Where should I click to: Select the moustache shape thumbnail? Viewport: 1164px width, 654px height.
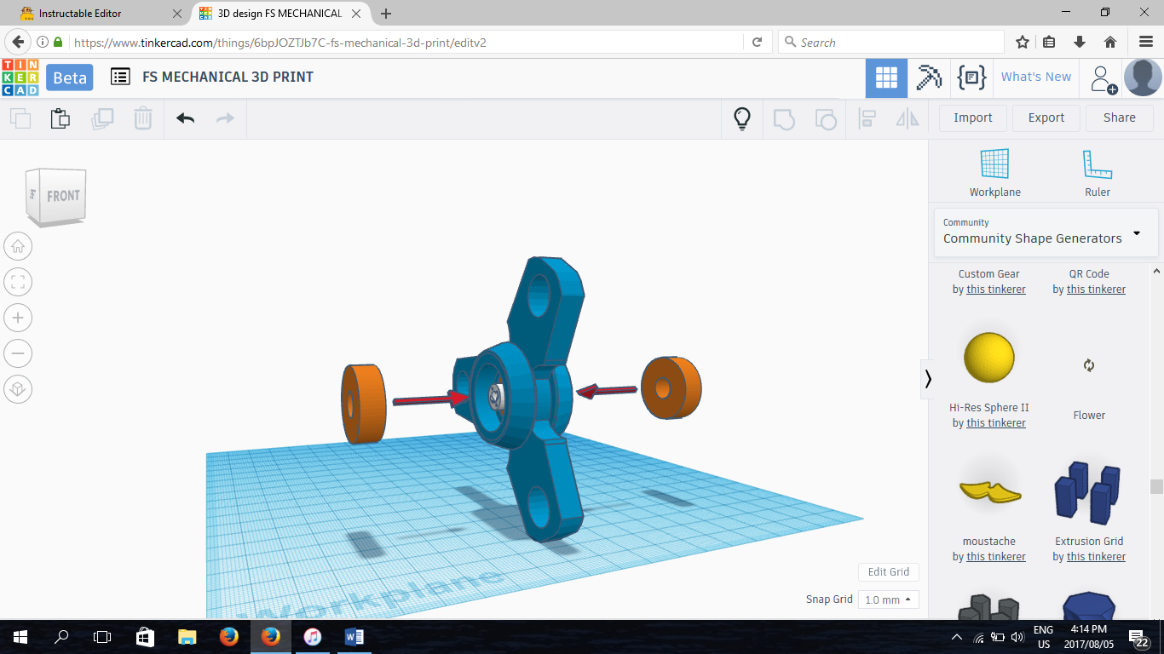tap(989, 490)
